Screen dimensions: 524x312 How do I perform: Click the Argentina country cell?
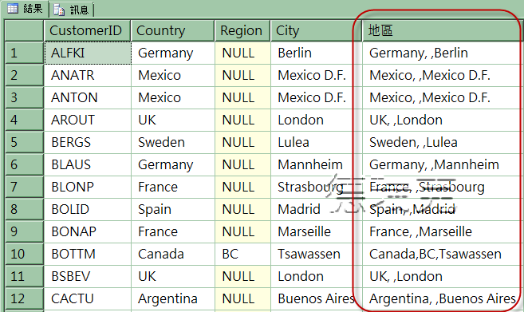173,299
